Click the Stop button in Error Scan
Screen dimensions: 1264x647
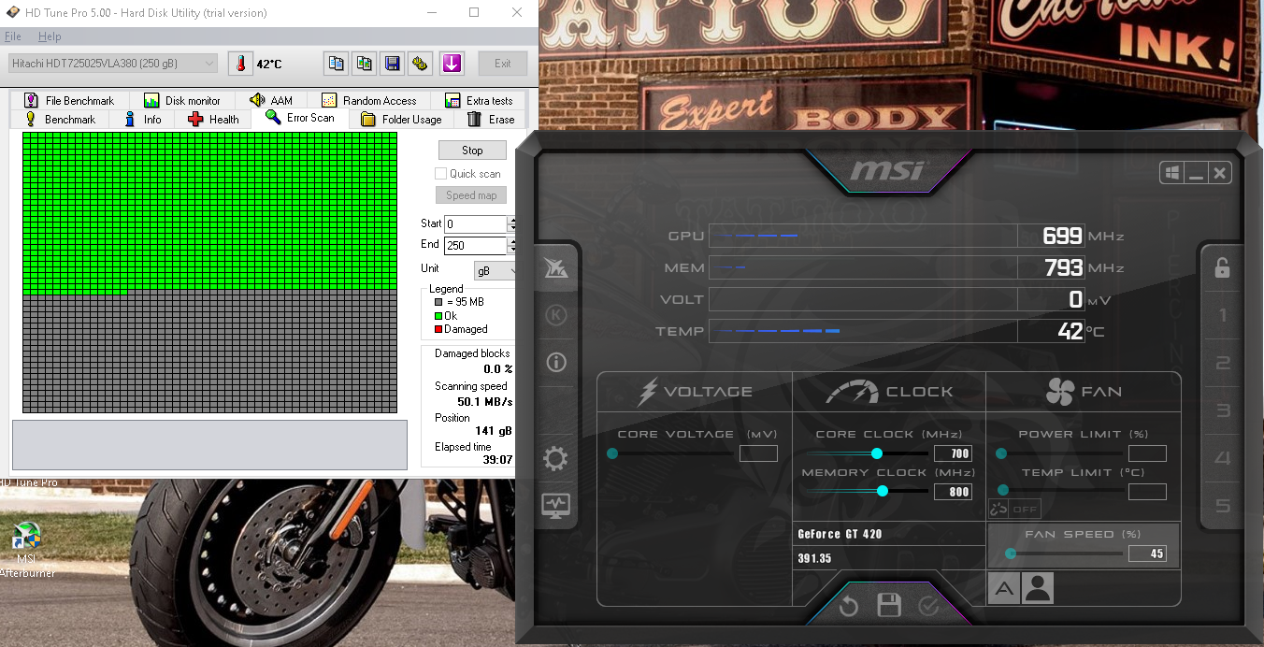[472, 151]
